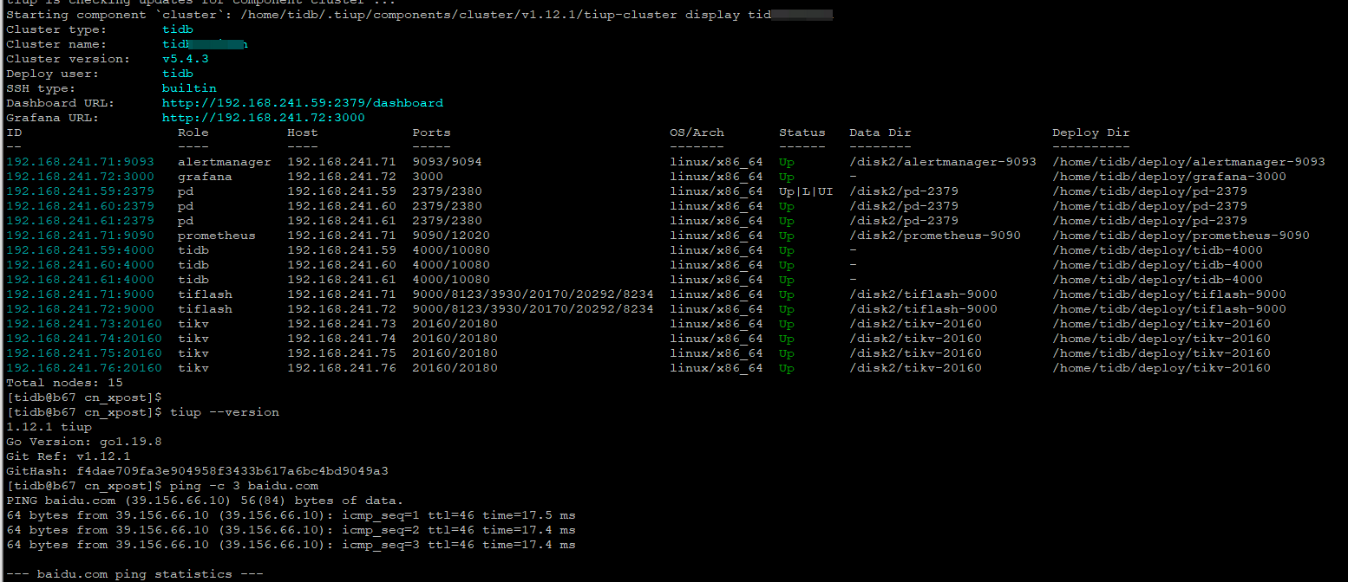
Task: Select ID 192.168.241.74:20160
Action: (84, 339)
